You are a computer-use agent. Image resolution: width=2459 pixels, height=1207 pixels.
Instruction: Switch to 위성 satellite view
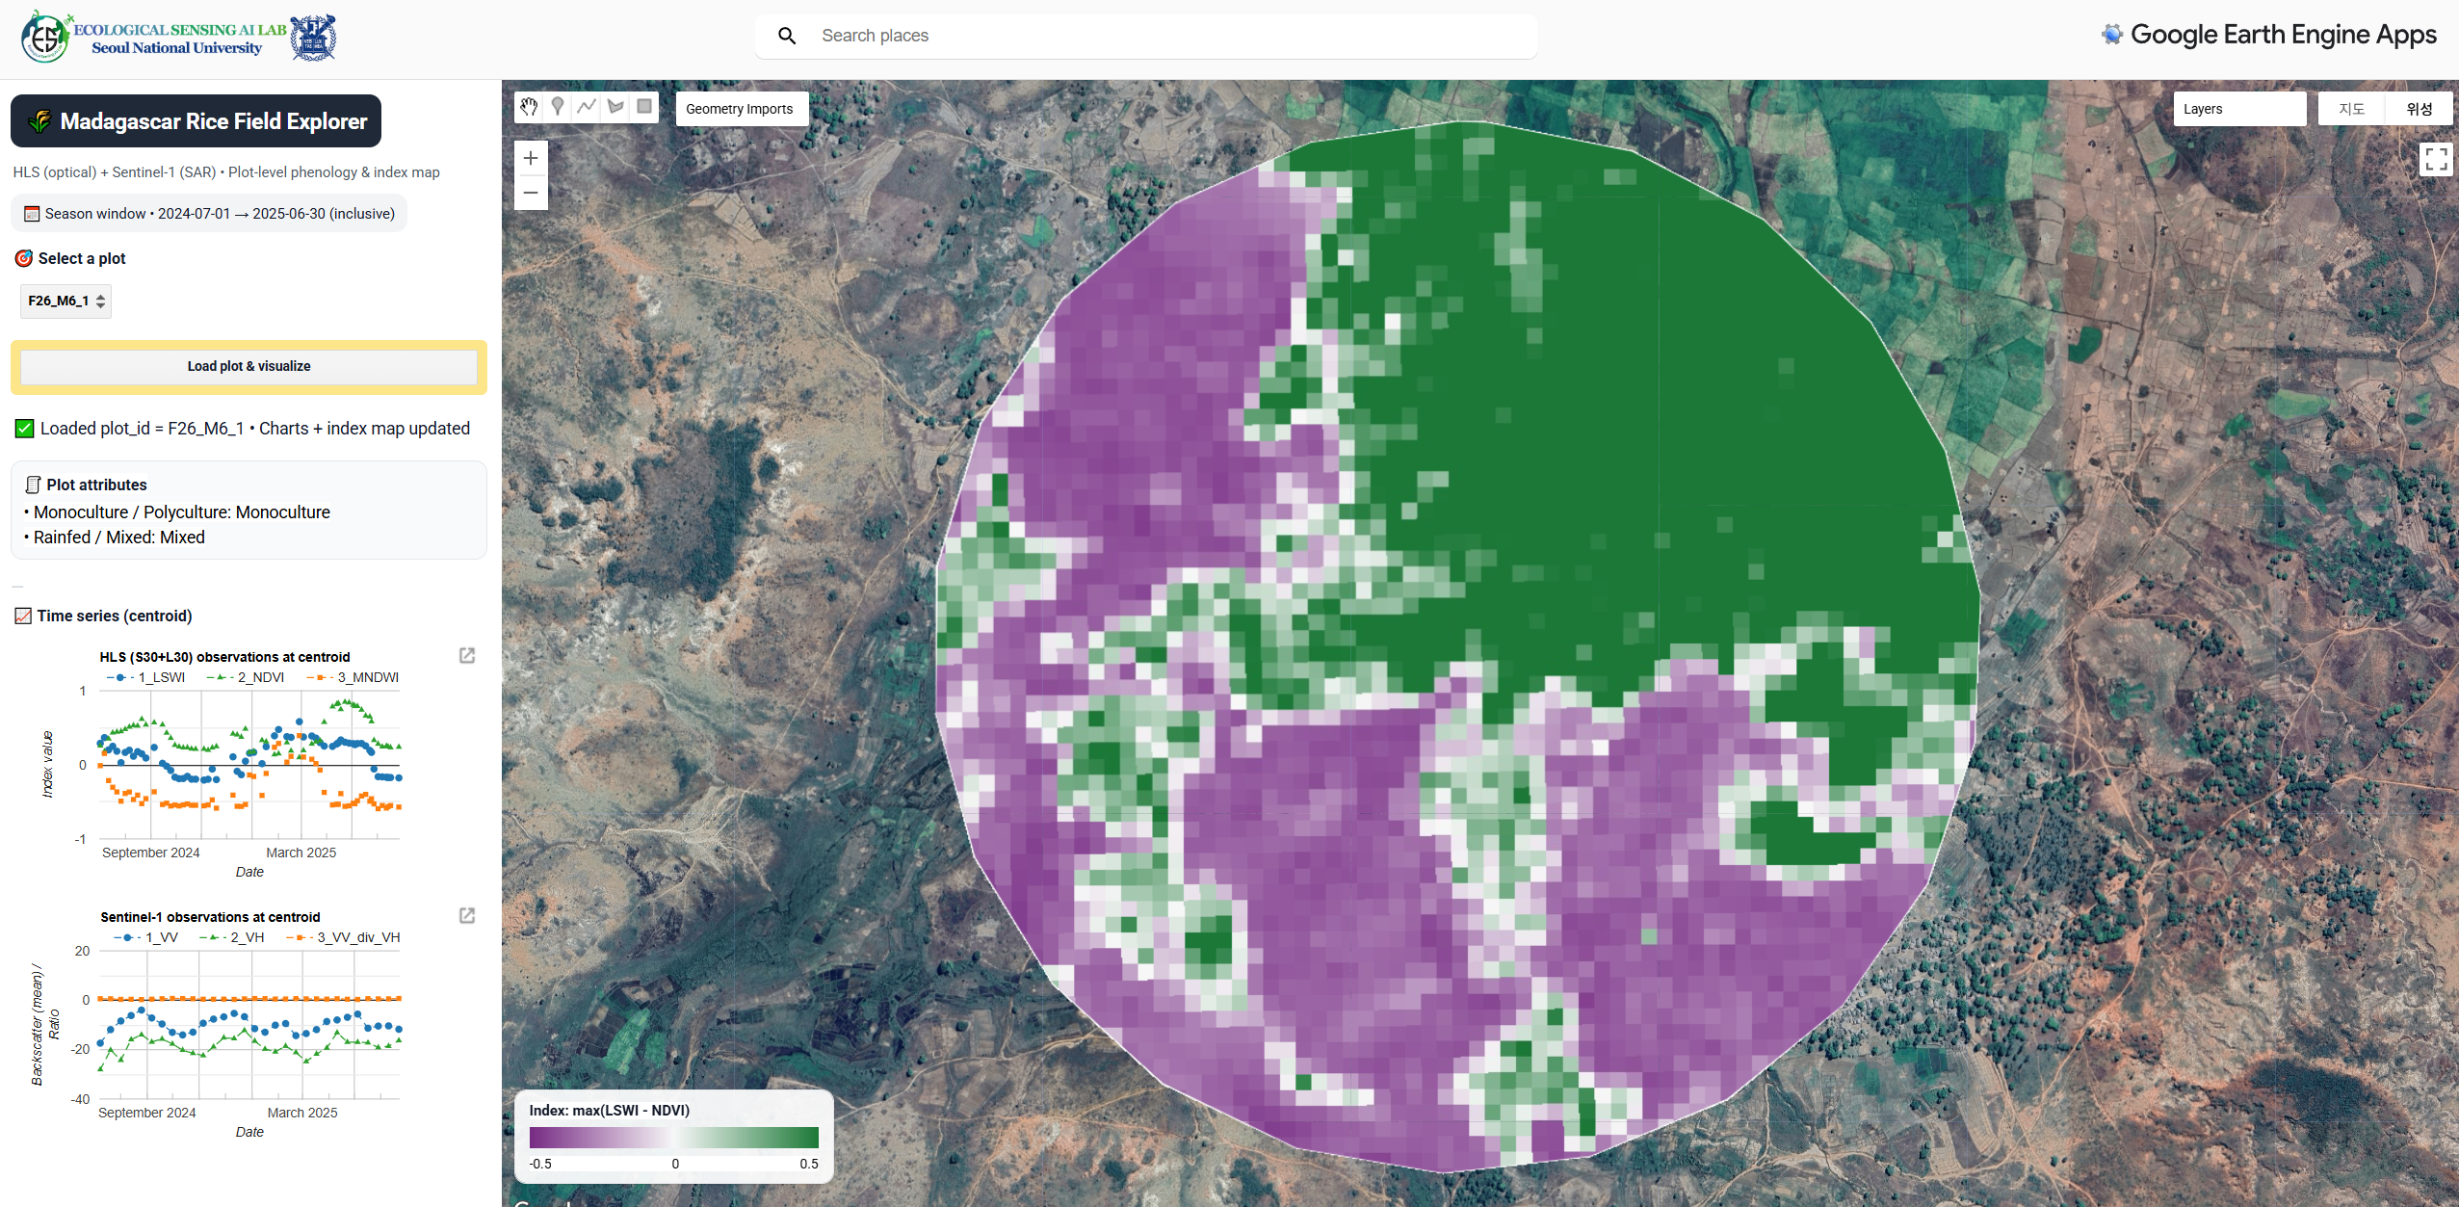pos(2419,109)
